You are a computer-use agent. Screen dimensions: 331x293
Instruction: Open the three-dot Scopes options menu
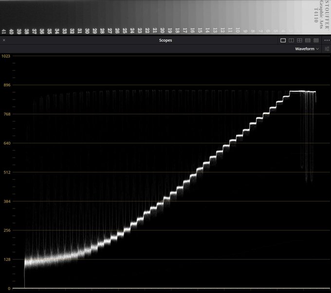tap(327, 40)
